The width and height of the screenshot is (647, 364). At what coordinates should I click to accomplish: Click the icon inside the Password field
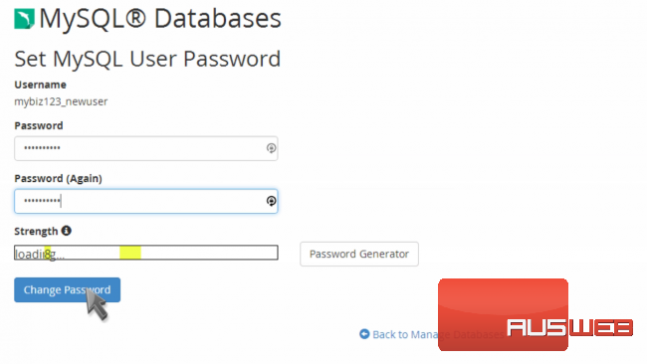tap(271, 148)
